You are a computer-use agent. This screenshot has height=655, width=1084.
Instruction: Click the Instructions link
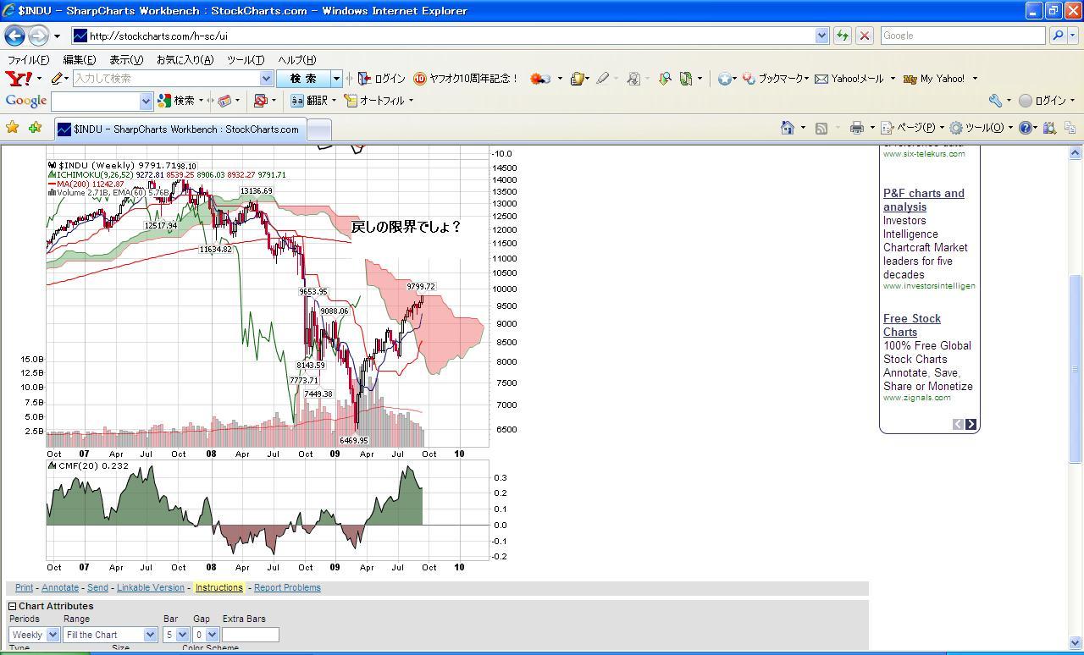(x=218, y=587)
